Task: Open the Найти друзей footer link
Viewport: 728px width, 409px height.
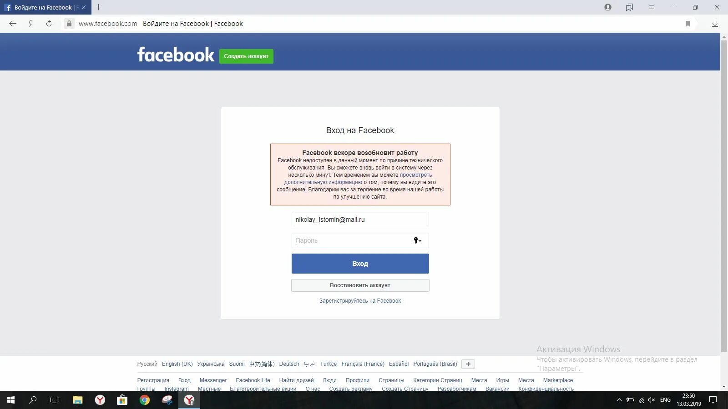Action: (x=296, y=380)
